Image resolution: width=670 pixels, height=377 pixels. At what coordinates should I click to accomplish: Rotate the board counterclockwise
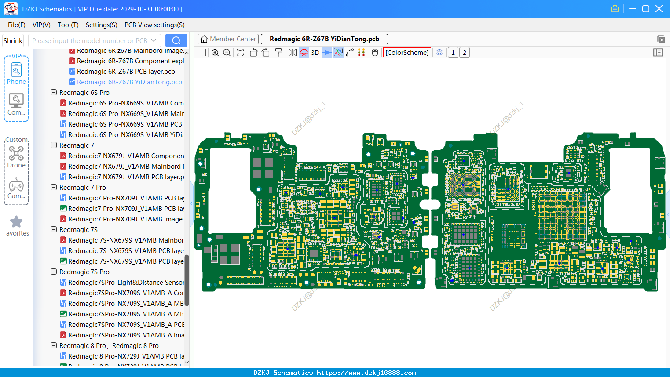pos(253,53)
